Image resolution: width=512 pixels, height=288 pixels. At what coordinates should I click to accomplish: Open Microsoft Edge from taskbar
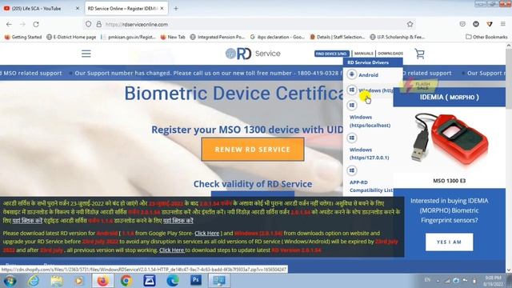[x=173, y=281]
